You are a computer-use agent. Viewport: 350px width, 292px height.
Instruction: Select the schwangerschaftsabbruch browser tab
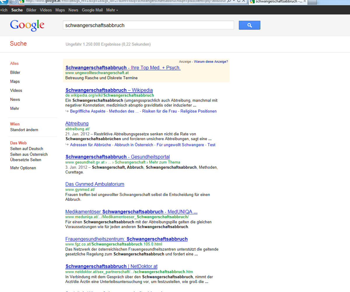point(278,2)
